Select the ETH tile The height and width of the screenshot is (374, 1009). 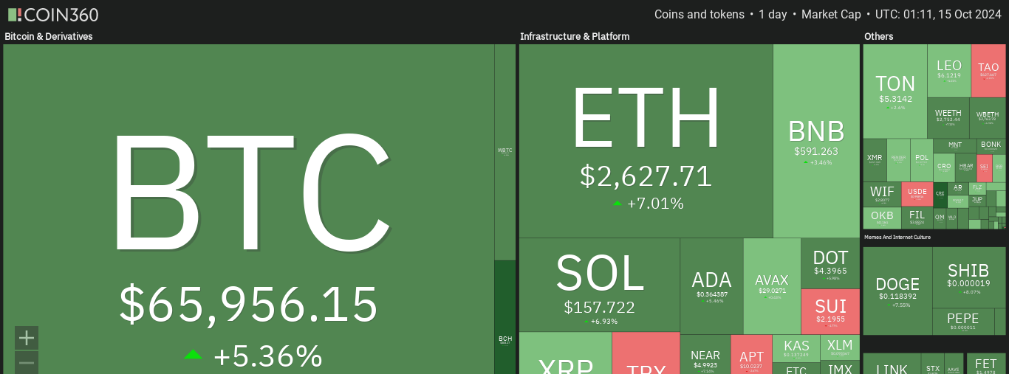[646, 141]
